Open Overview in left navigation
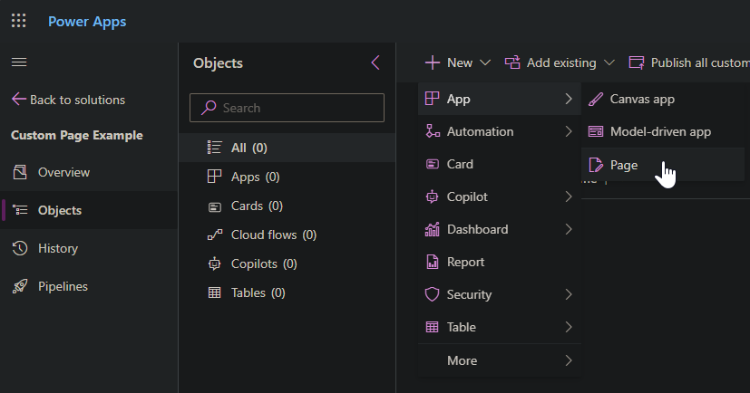The height and width of the screenshot is (393, 750). (x=89, y=172)
